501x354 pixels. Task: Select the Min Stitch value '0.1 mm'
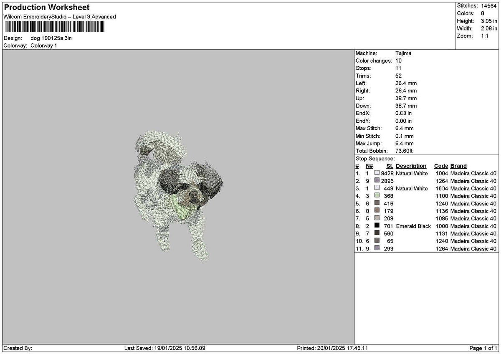pos(405,136)
